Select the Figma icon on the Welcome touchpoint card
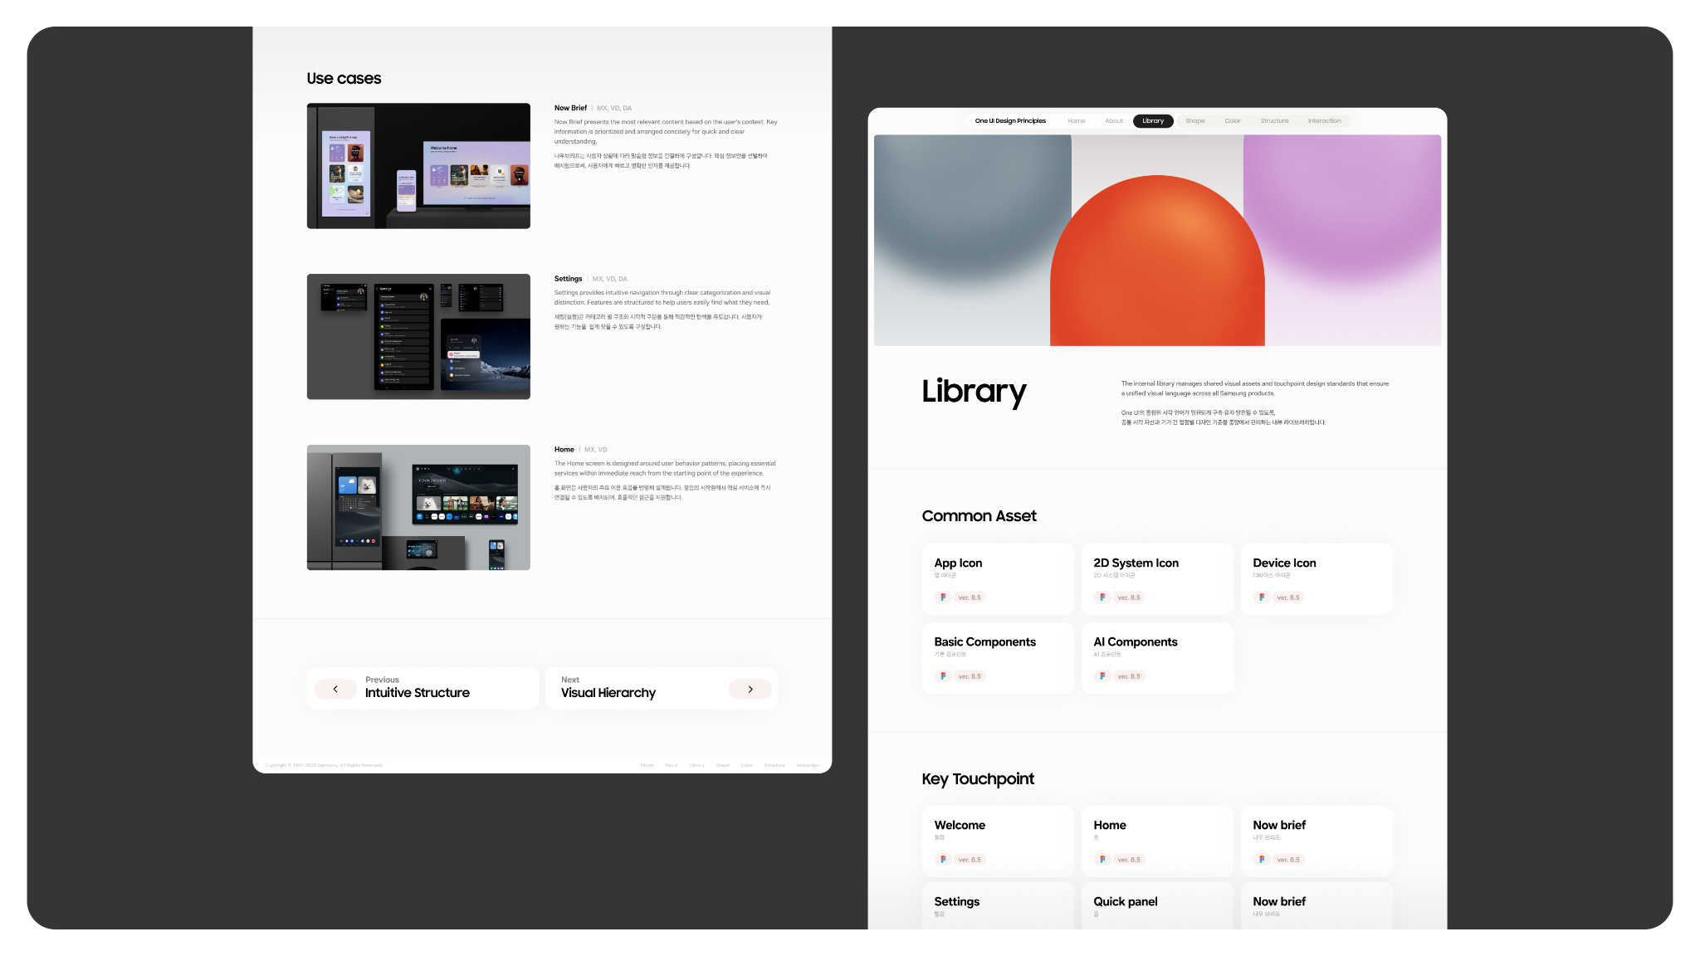This screenshot has width=1700, height=956. pyautogui.click(x=944, y=859)
